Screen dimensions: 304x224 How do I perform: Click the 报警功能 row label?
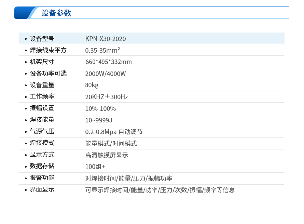click(x=42, y=178)
